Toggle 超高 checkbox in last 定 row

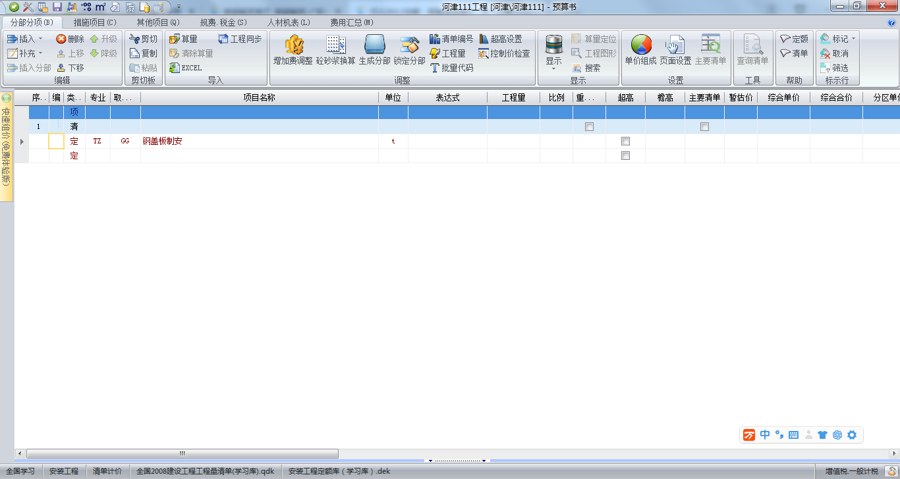tap(625, 156)
